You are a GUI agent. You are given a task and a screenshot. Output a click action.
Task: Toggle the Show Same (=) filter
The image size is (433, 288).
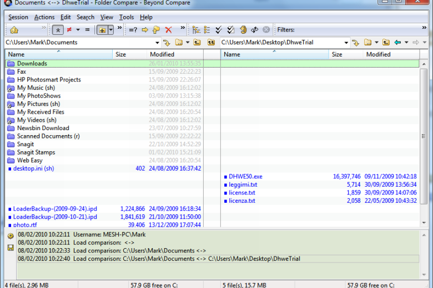tap(87, 30)
